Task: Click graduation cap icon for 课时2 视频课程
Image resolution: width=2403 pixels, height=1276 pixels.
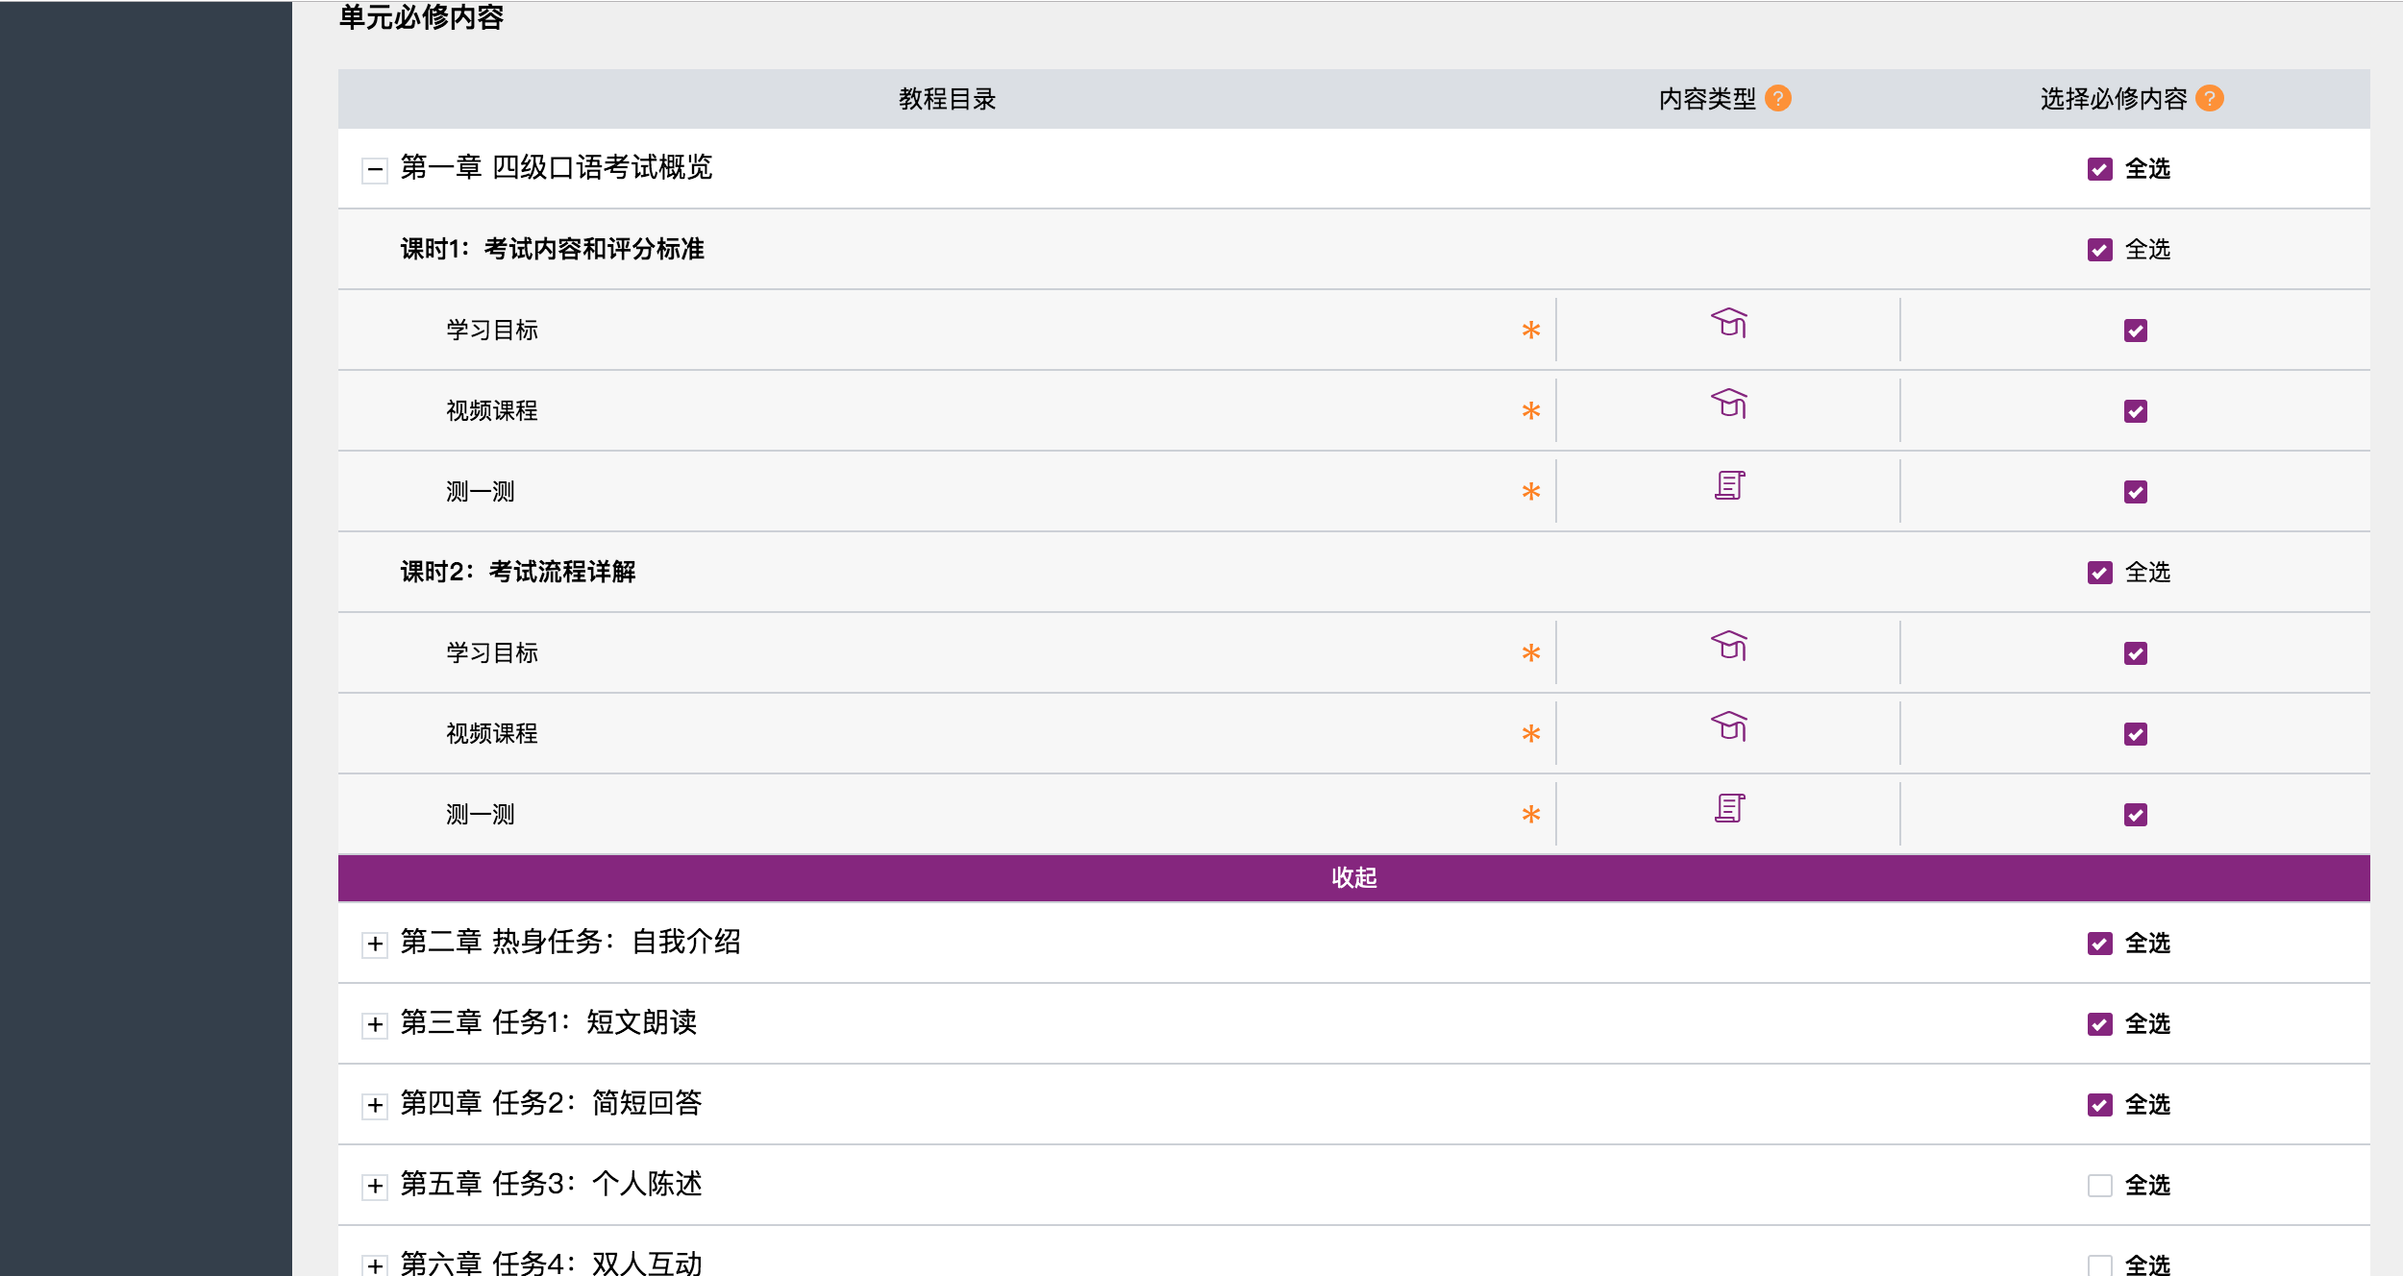Action: point(1728,726)
